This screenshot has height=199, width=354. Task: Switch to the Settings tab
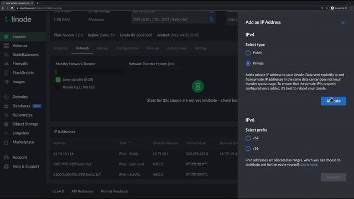click(201, 48)
